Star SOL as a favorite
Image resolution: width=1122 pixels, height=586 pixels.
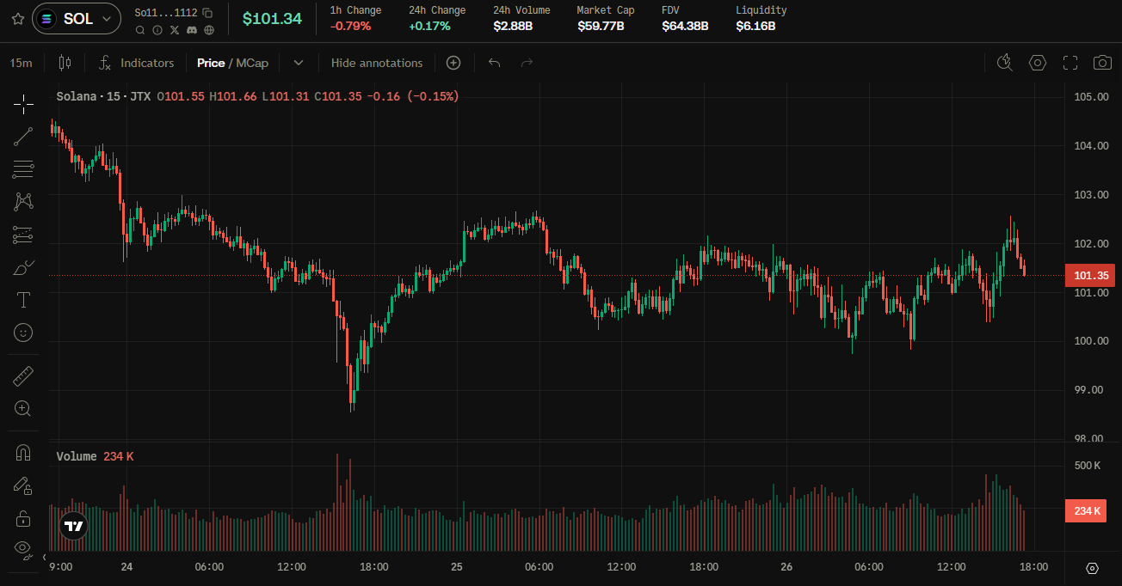pos(17,18)
